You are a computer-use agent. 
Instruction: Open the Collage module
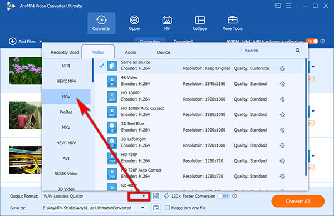(x=200, y=23)
